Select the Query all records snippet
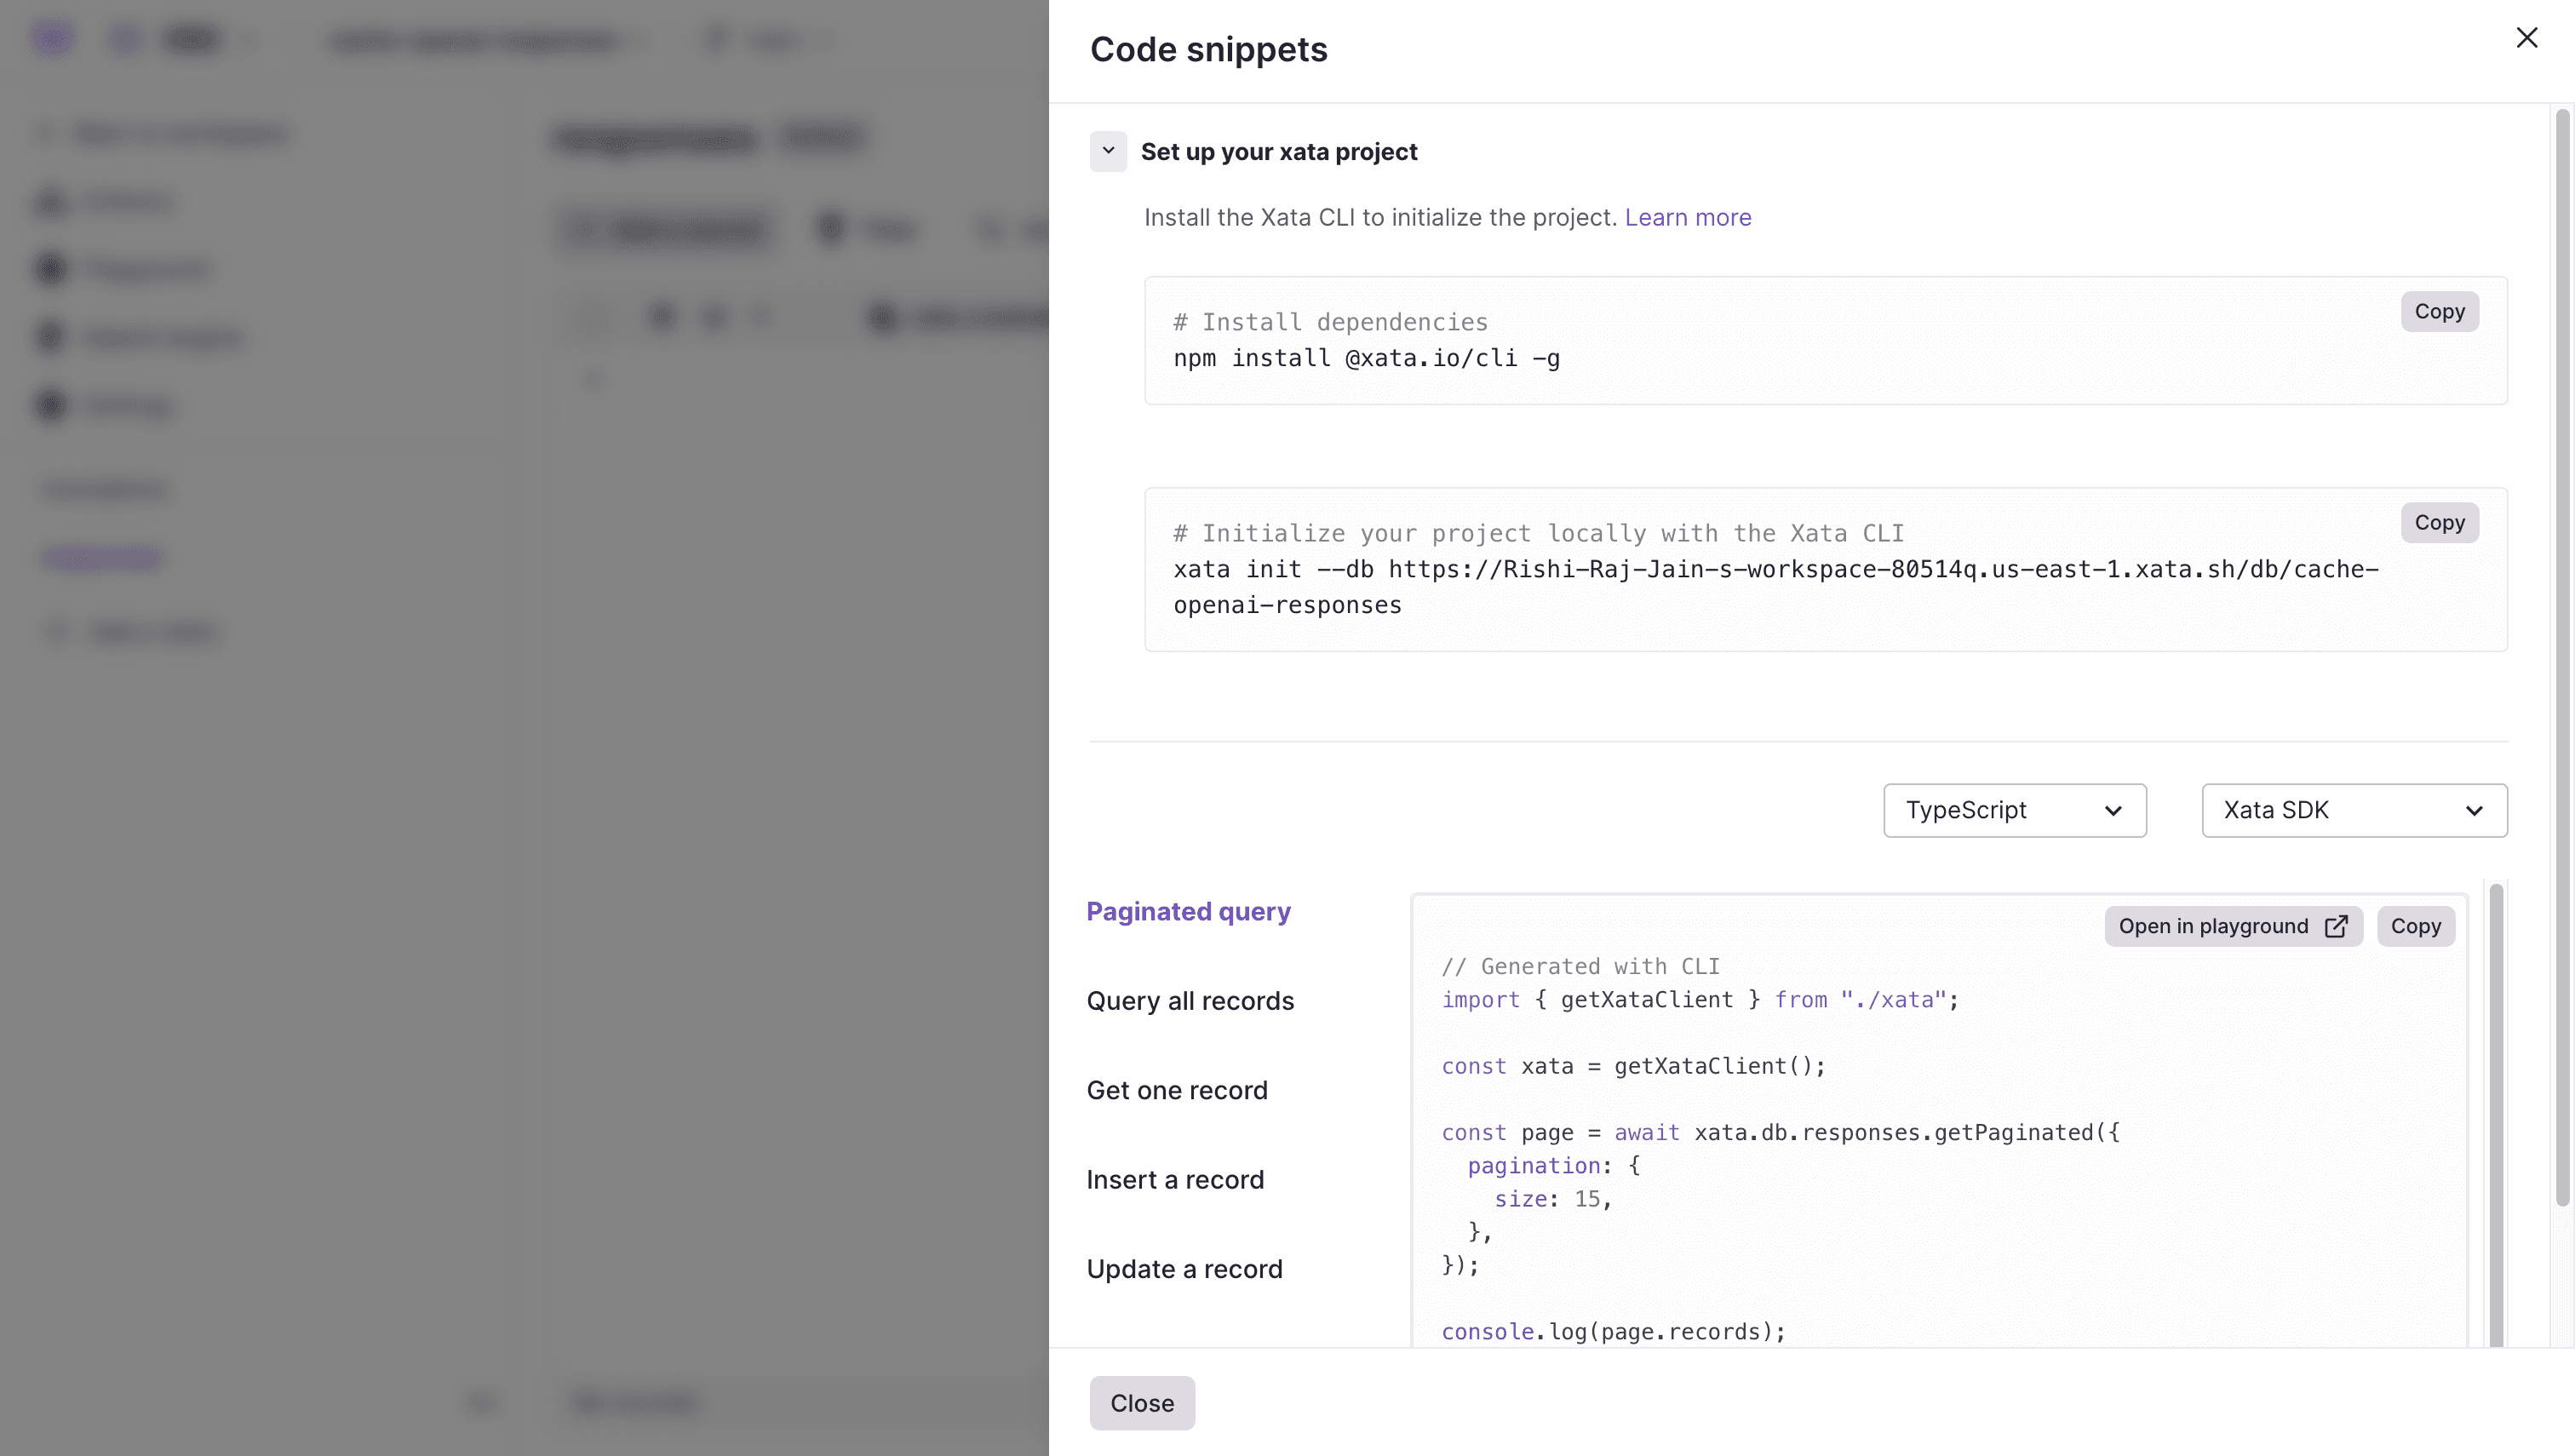The image size is (2575, 1456). (x=1190, y=1001)
